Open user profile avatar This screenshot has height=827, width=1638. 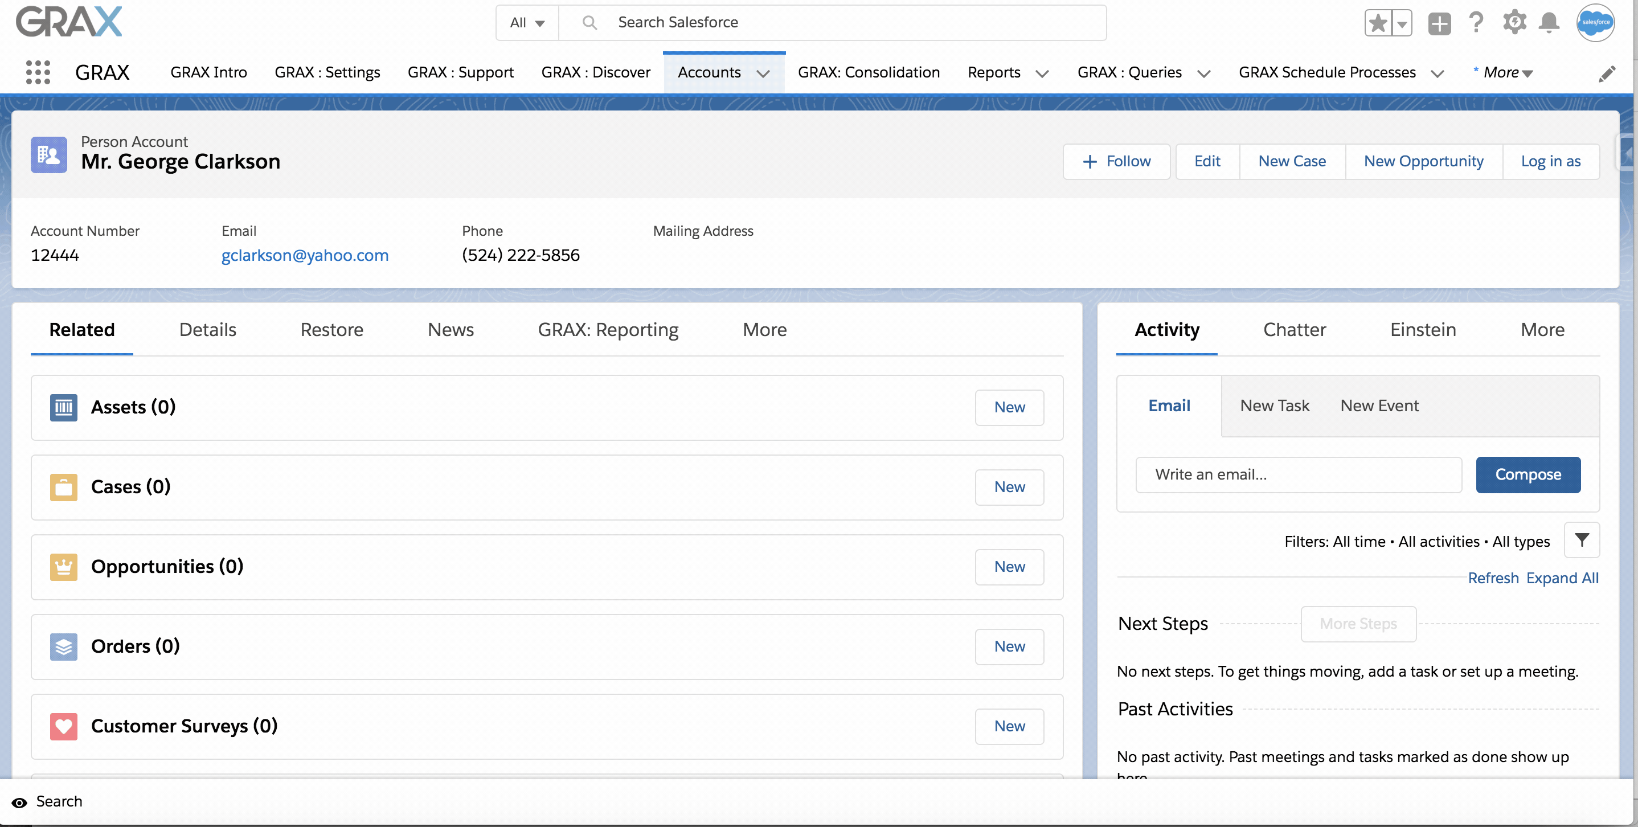[1595, 23]
